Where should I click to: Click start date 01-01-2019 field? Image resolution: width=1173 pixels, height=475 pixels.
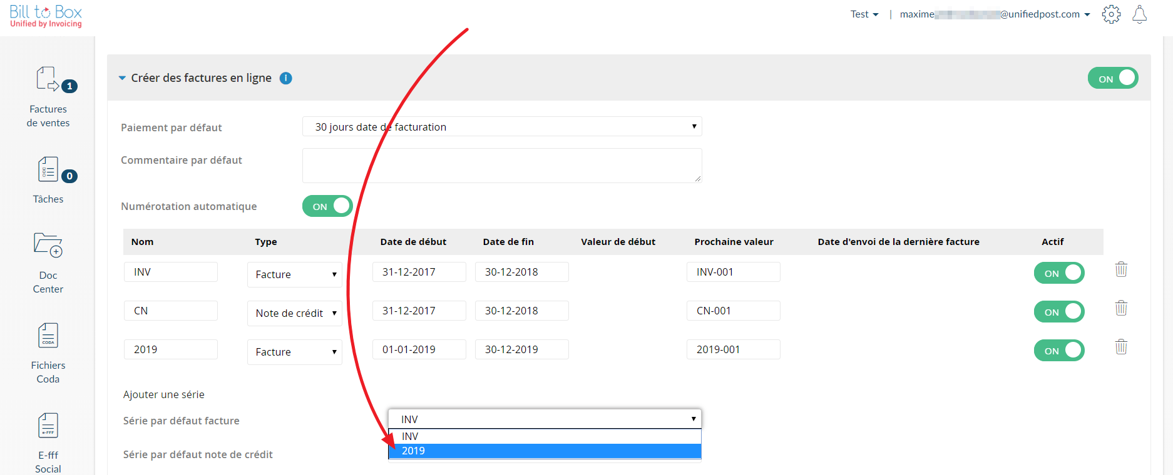(x=419, y=349)
